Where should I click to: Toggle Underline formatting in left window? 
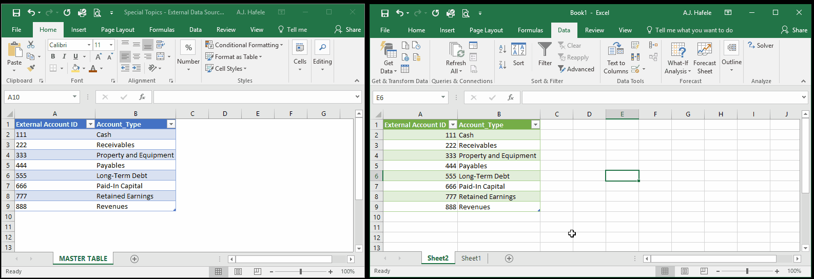pos(75,56)
